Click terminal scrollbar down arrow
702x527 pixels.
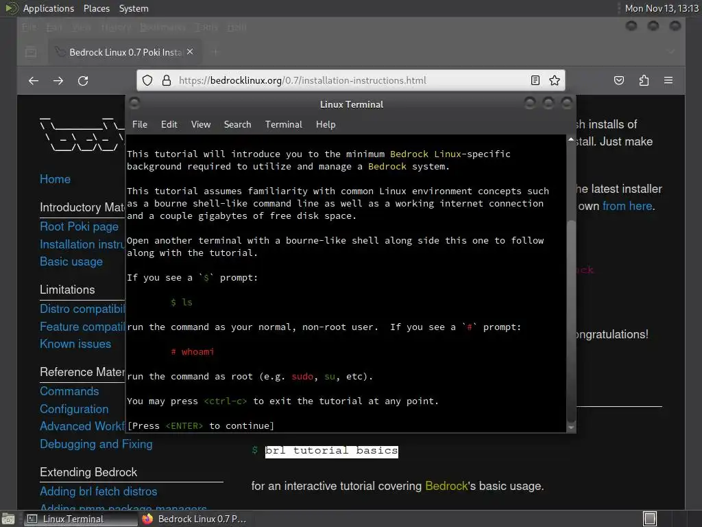[571, 428]
